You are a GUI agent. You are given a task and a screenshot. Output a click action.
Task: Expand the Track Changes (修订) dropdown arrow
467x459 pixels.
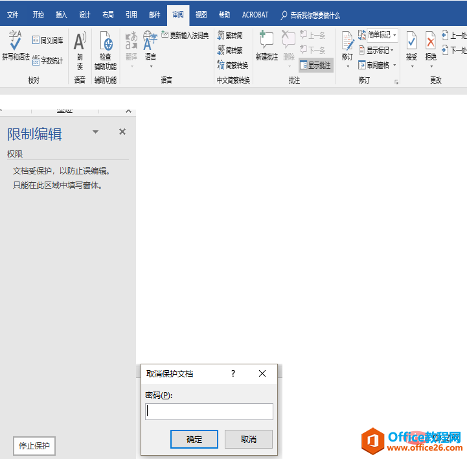pos(348,66)
